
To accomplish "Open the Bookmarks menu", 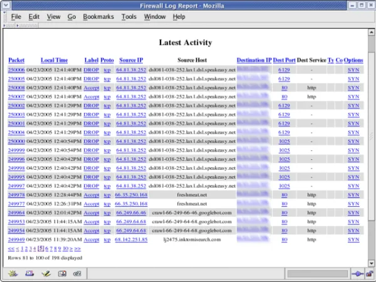I will pos(98,17).
